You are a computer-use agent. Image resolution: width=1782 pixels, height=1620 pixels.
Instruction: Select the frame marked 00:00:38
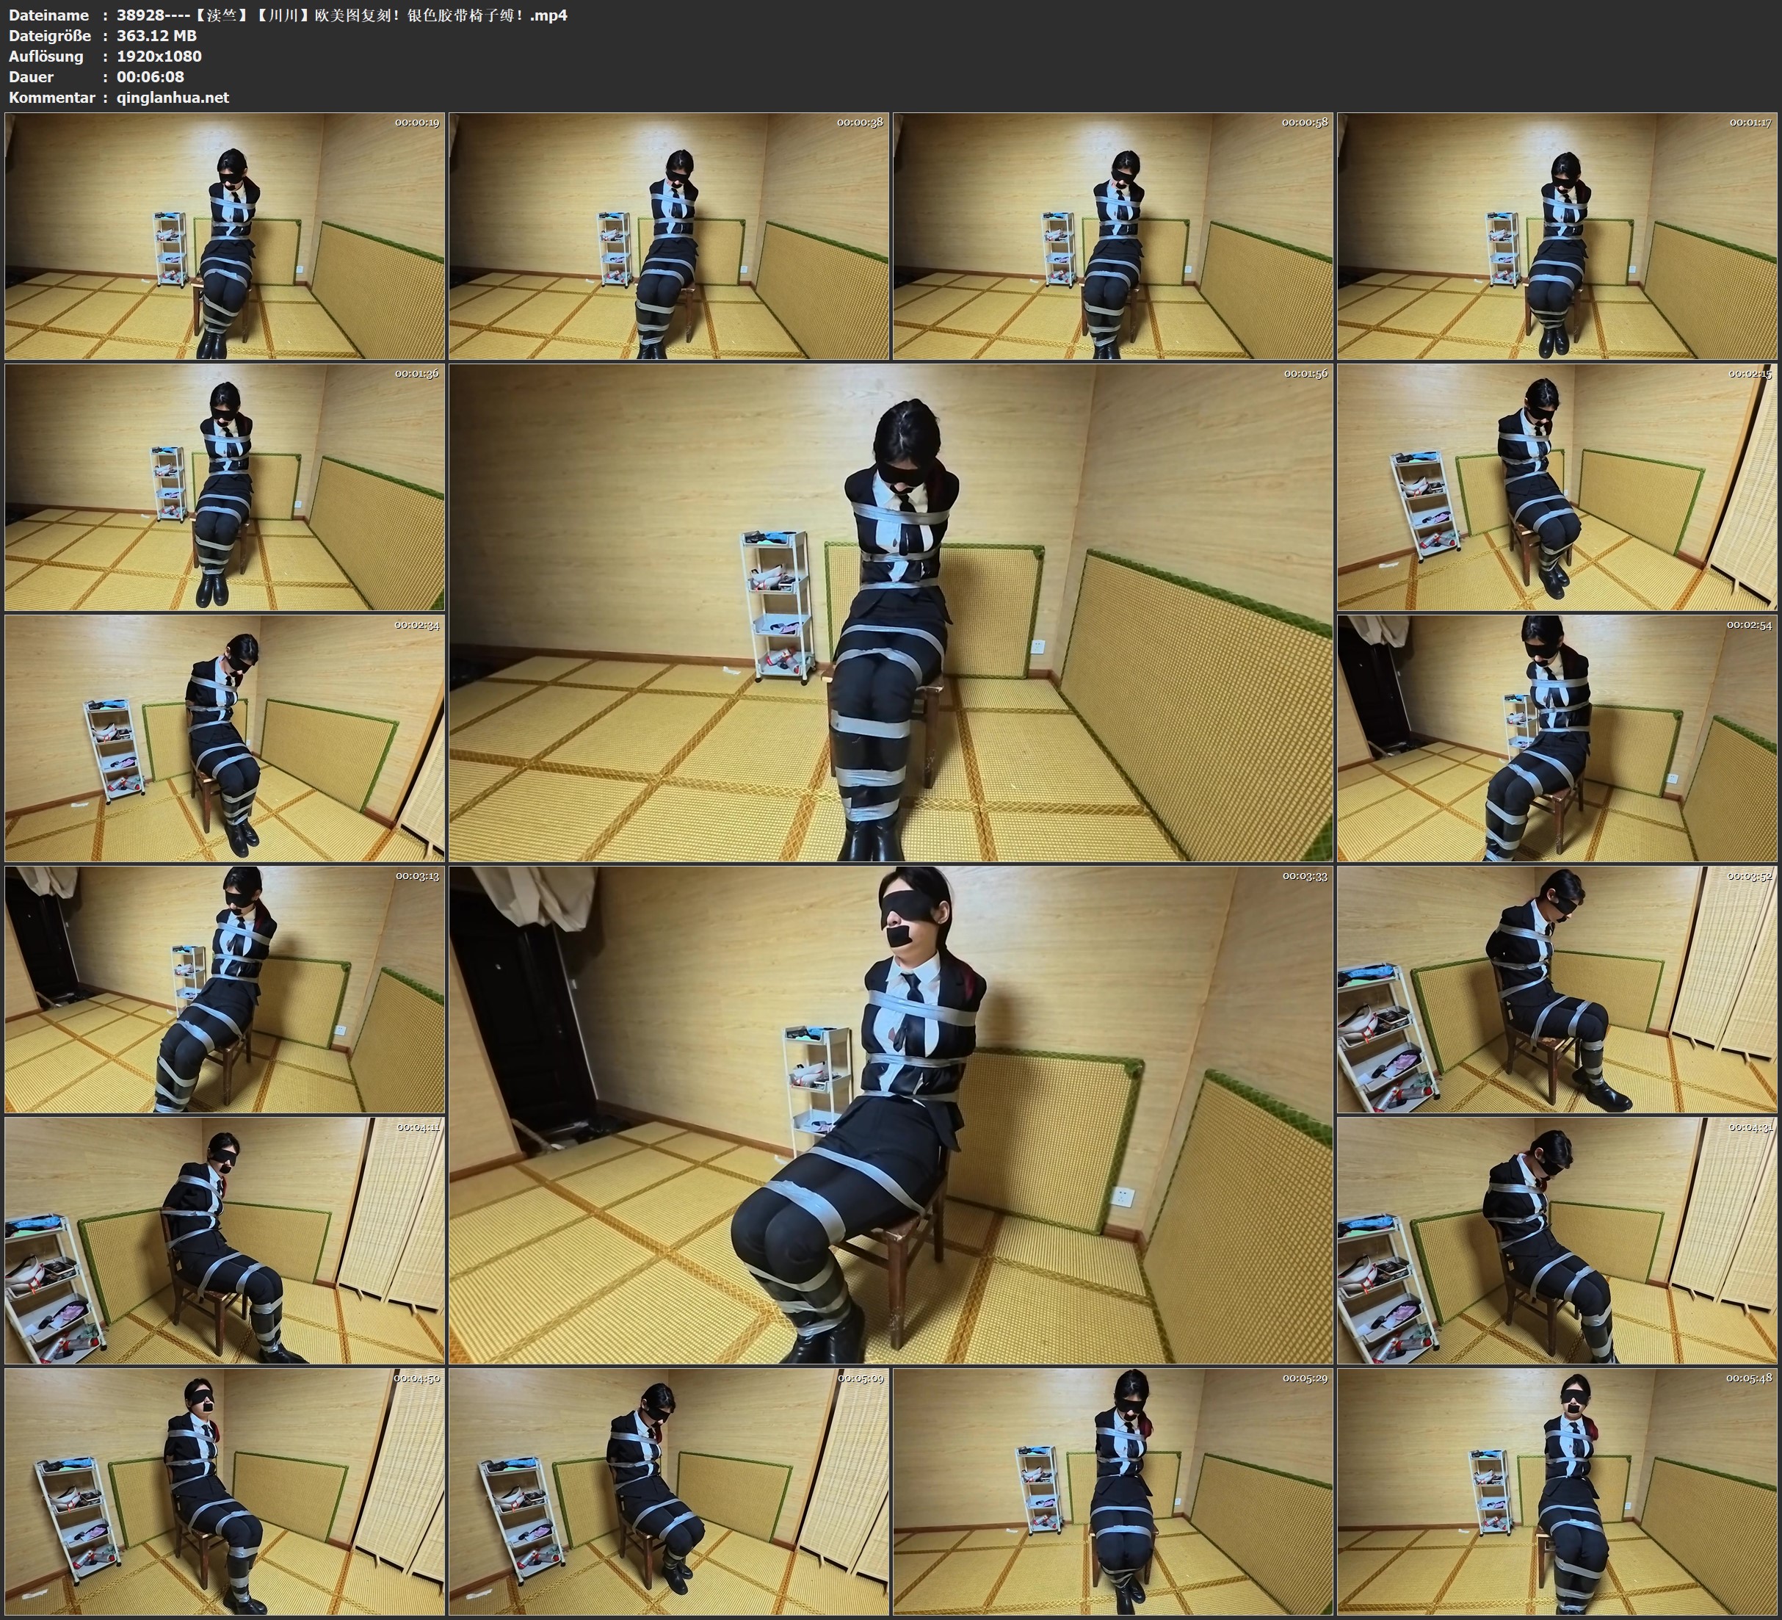[x=668, y=235]
